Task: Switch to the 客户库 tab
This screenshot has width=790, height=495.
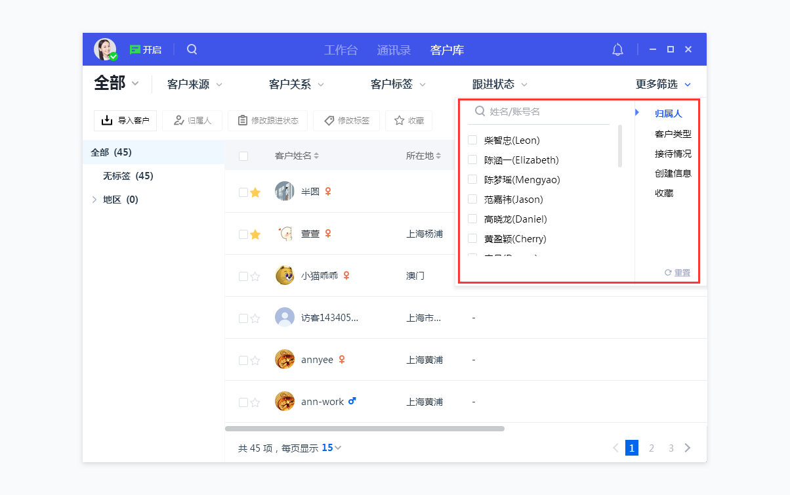Action: point(447,50)
